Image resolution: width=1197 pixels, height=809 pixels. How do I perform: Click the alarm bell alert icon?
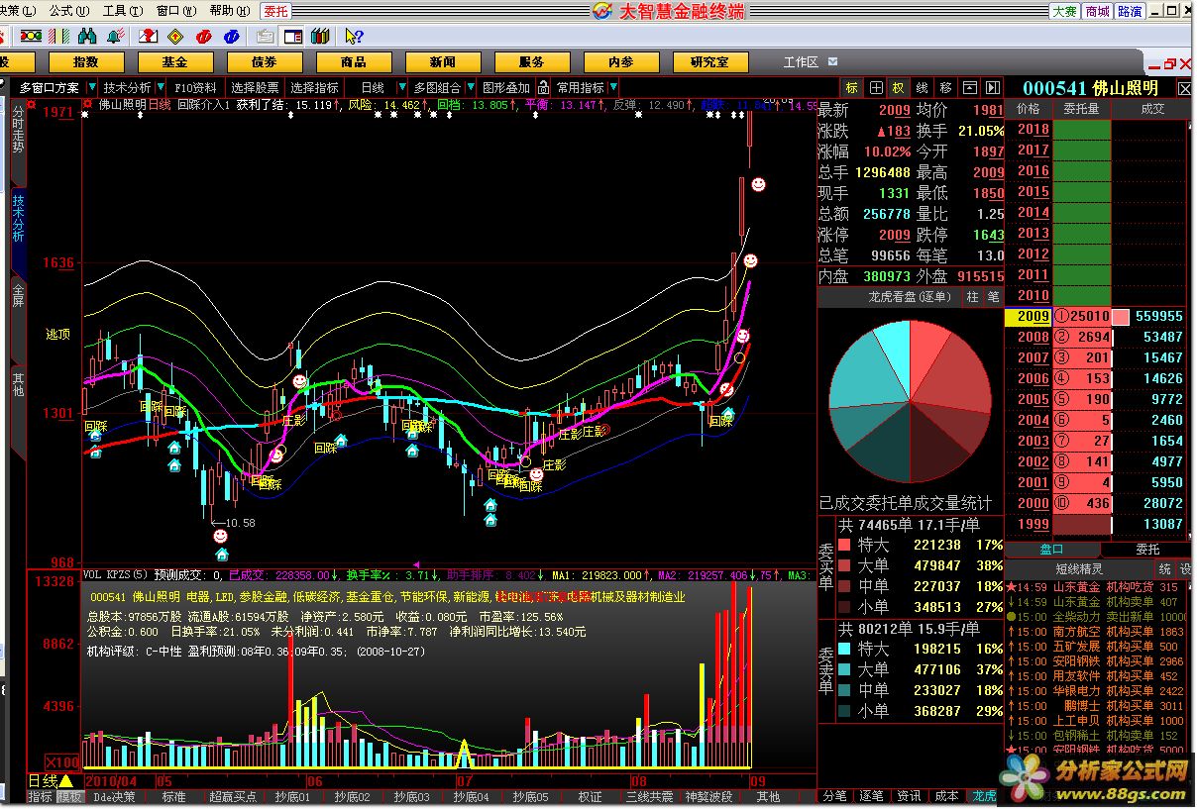[115, 37]
